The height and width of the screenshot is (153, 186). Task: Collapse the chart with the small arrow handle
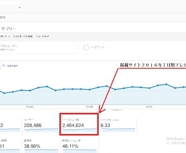tap(116, 110)
